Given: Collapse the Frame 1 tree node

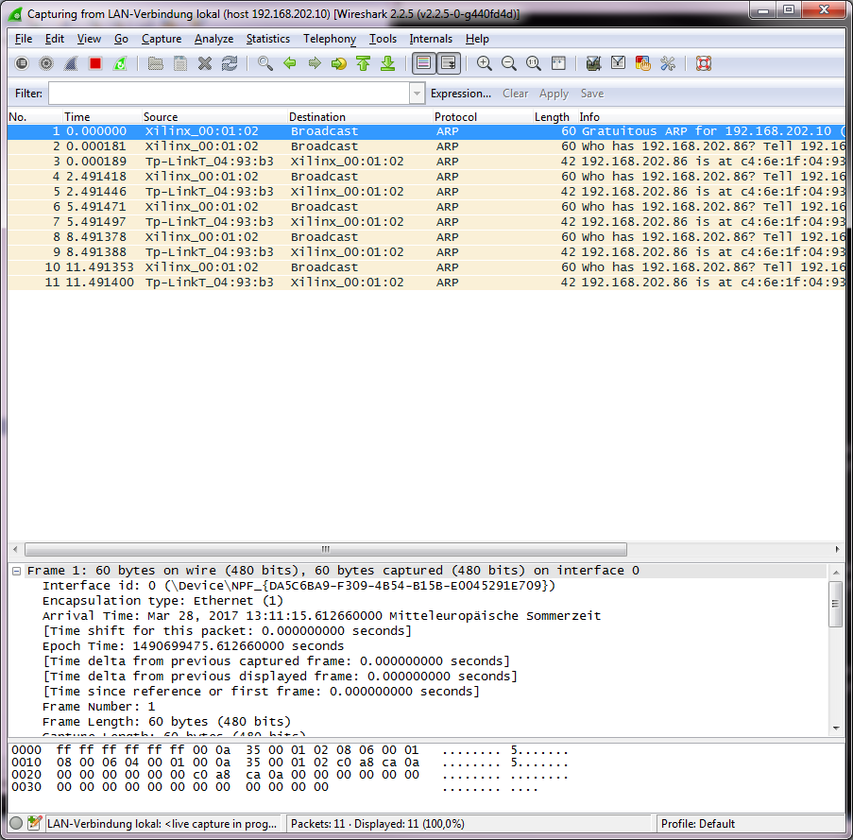Looking at the screenshot, I should (x=16, y=571).
